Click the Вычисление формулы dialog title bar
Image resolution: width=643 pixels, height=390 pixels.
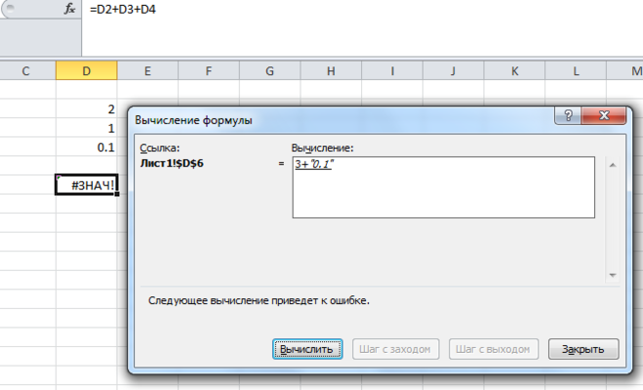(x=322, y=119)
